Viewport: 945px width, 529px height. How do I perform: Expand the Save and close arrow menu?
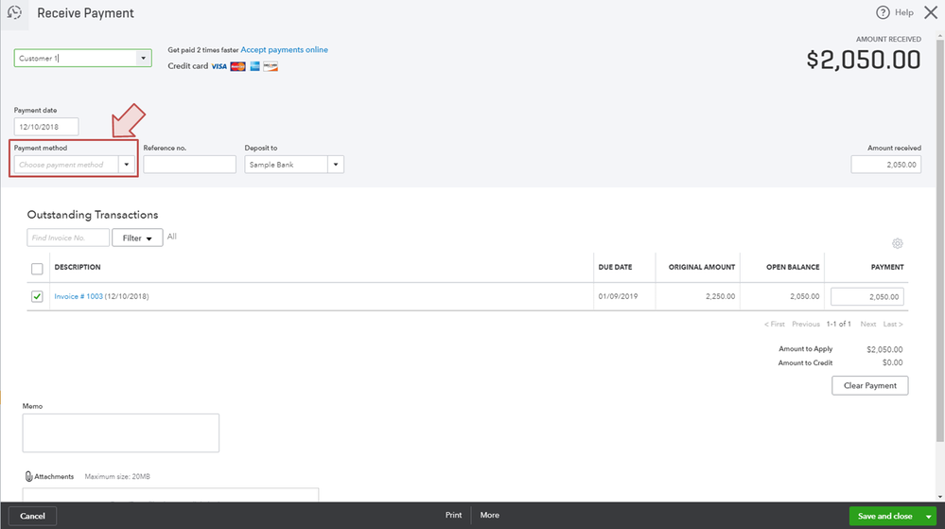coord(929,517)
